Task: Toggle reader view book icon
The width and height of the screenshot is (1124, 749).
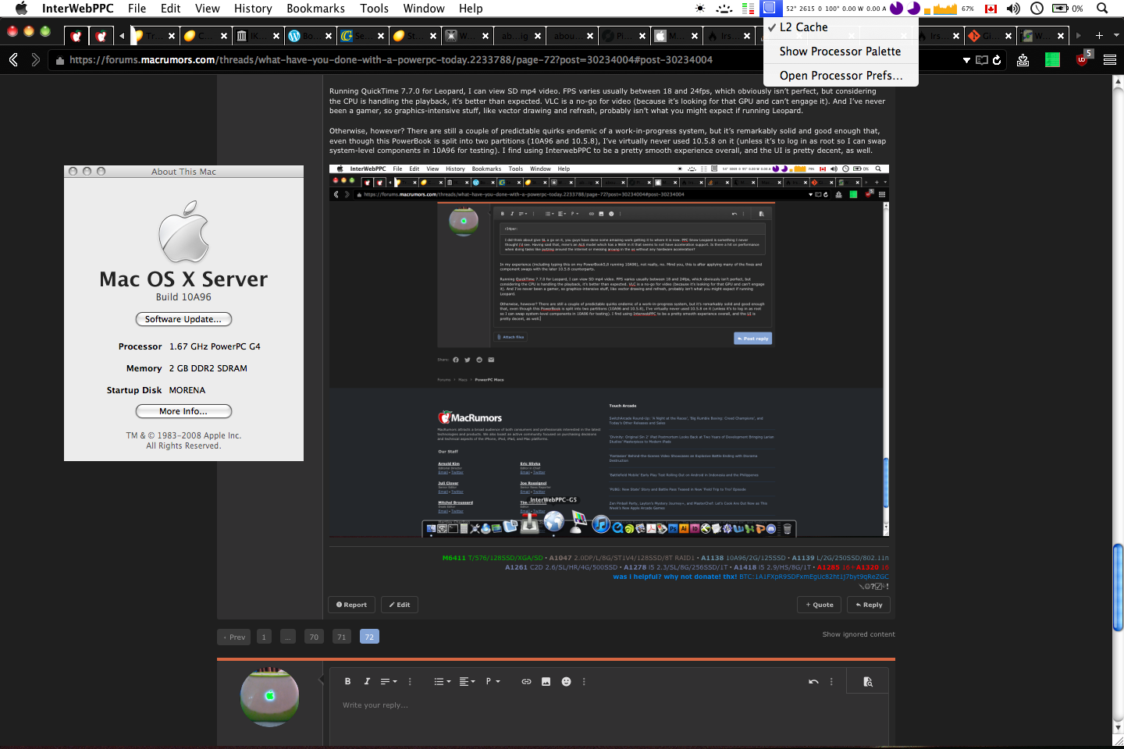Action: (x=982, y=60)
